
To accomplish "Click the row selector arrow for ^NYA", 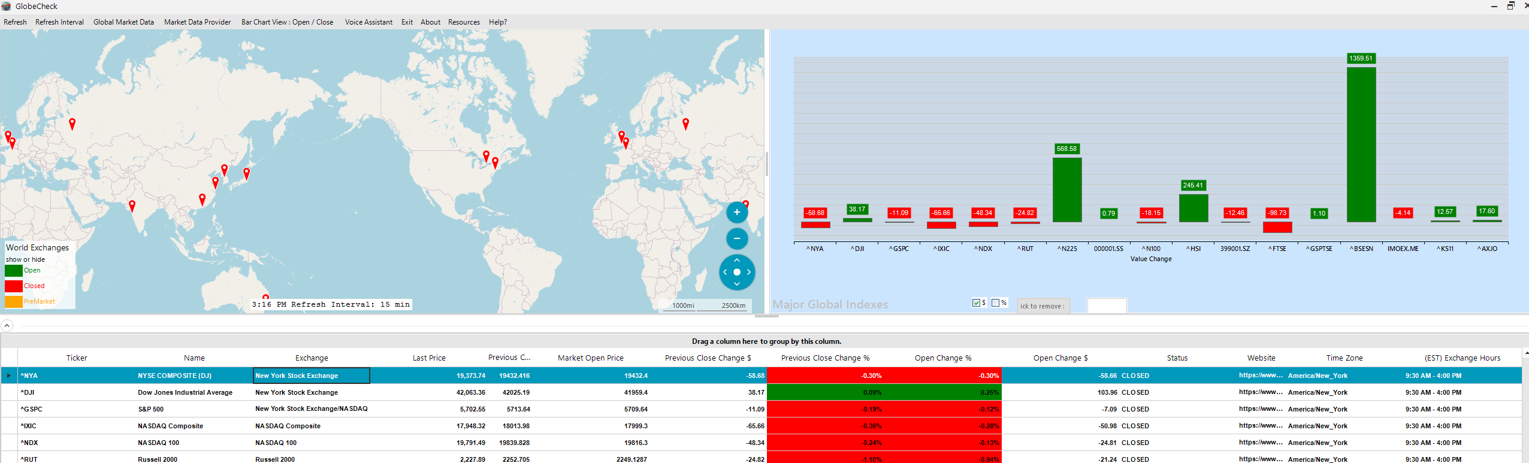I will coord(9,376).
